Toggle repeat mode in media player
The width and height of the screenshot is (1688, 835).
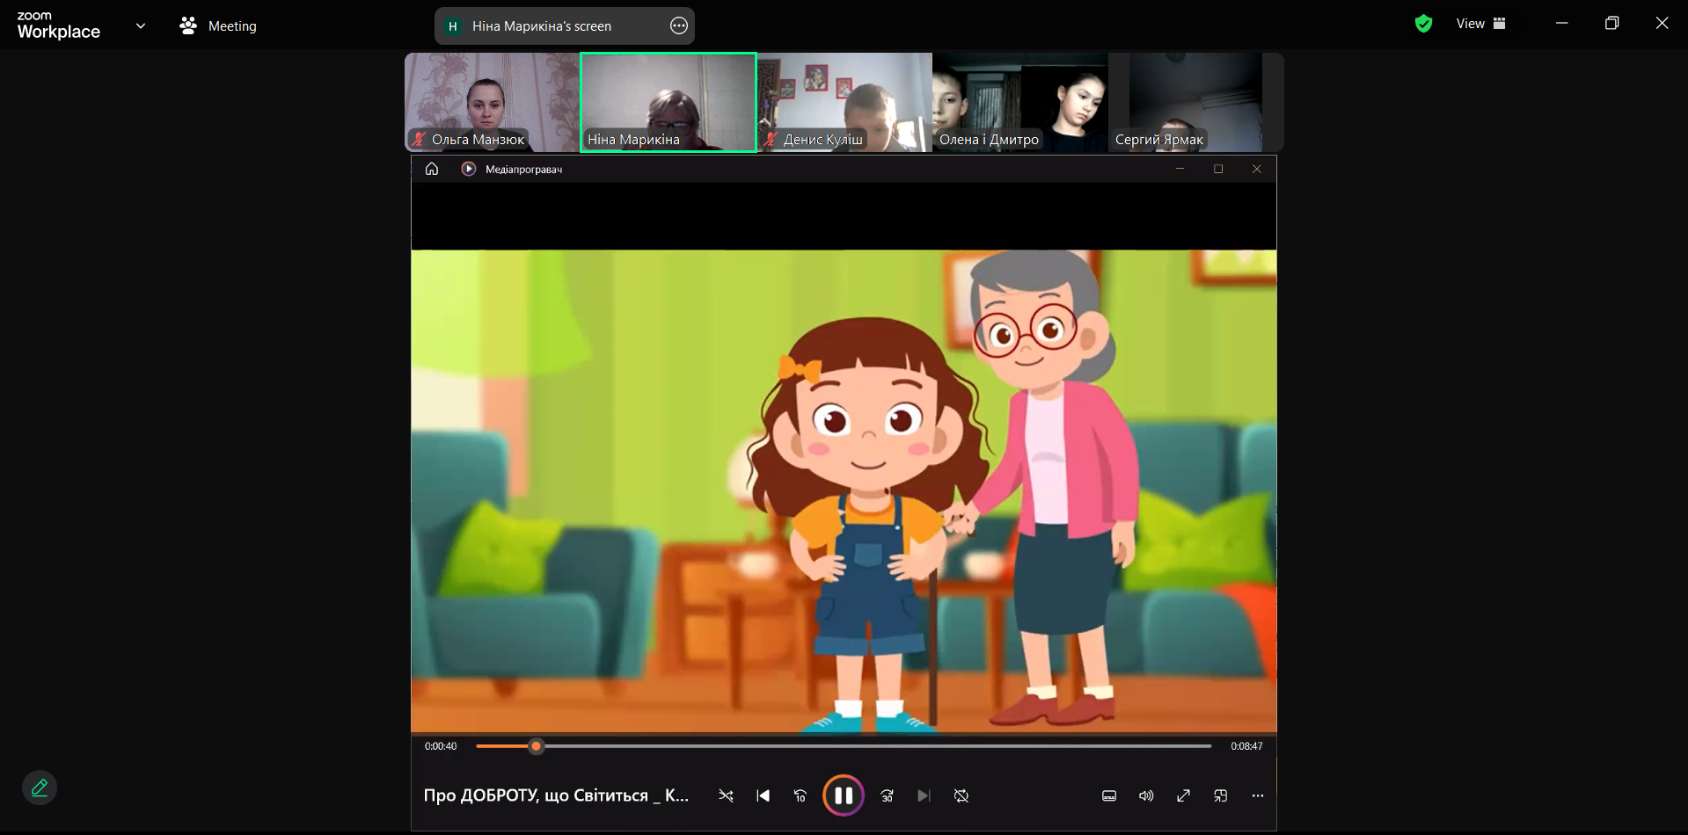[961, 795]
